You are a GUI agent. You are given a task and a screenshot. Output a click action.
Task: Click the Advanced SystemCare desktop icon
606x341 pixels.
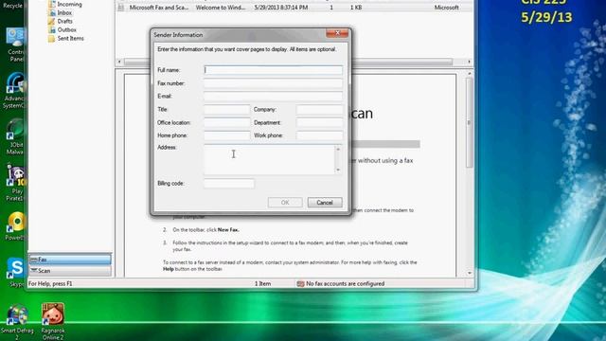coord(14,91)
